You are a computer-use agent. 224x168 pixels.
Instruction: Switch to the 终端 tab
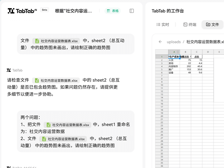190,25
